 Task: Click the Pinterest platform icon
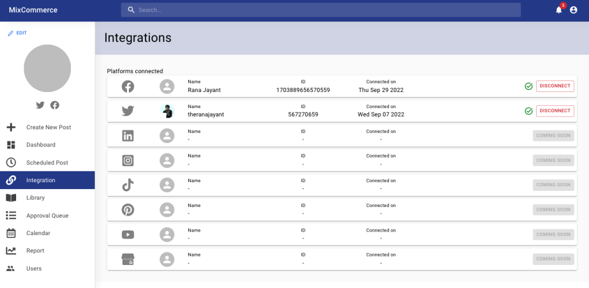128,209
